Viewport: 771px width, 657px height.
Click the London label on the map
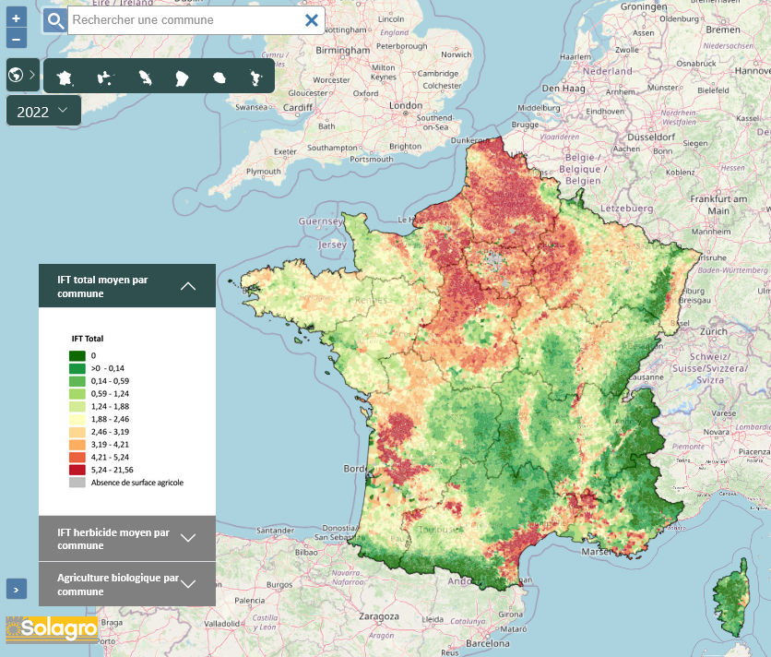[406, 105]
